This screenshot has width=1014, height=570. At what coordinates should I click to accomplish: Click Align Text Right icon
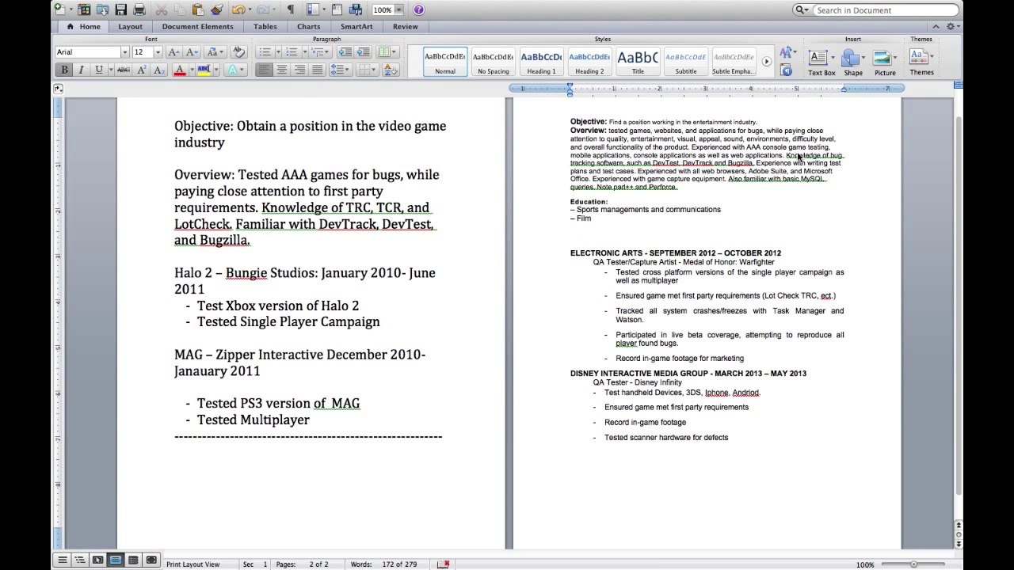[x=299, y=70]
